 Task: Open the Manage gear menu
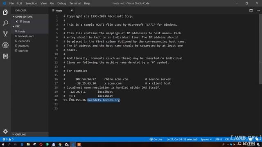[x=5, y=131]
